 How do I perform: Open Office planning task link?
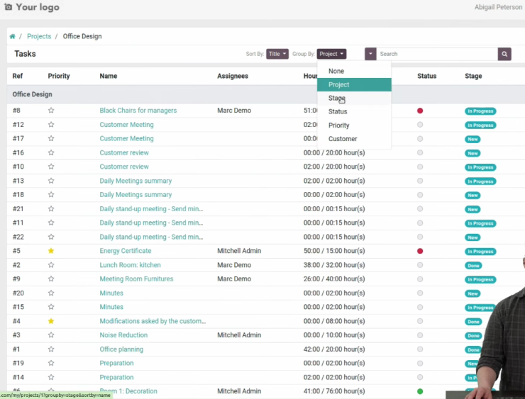pyautogui.click(x=121, y=349)
